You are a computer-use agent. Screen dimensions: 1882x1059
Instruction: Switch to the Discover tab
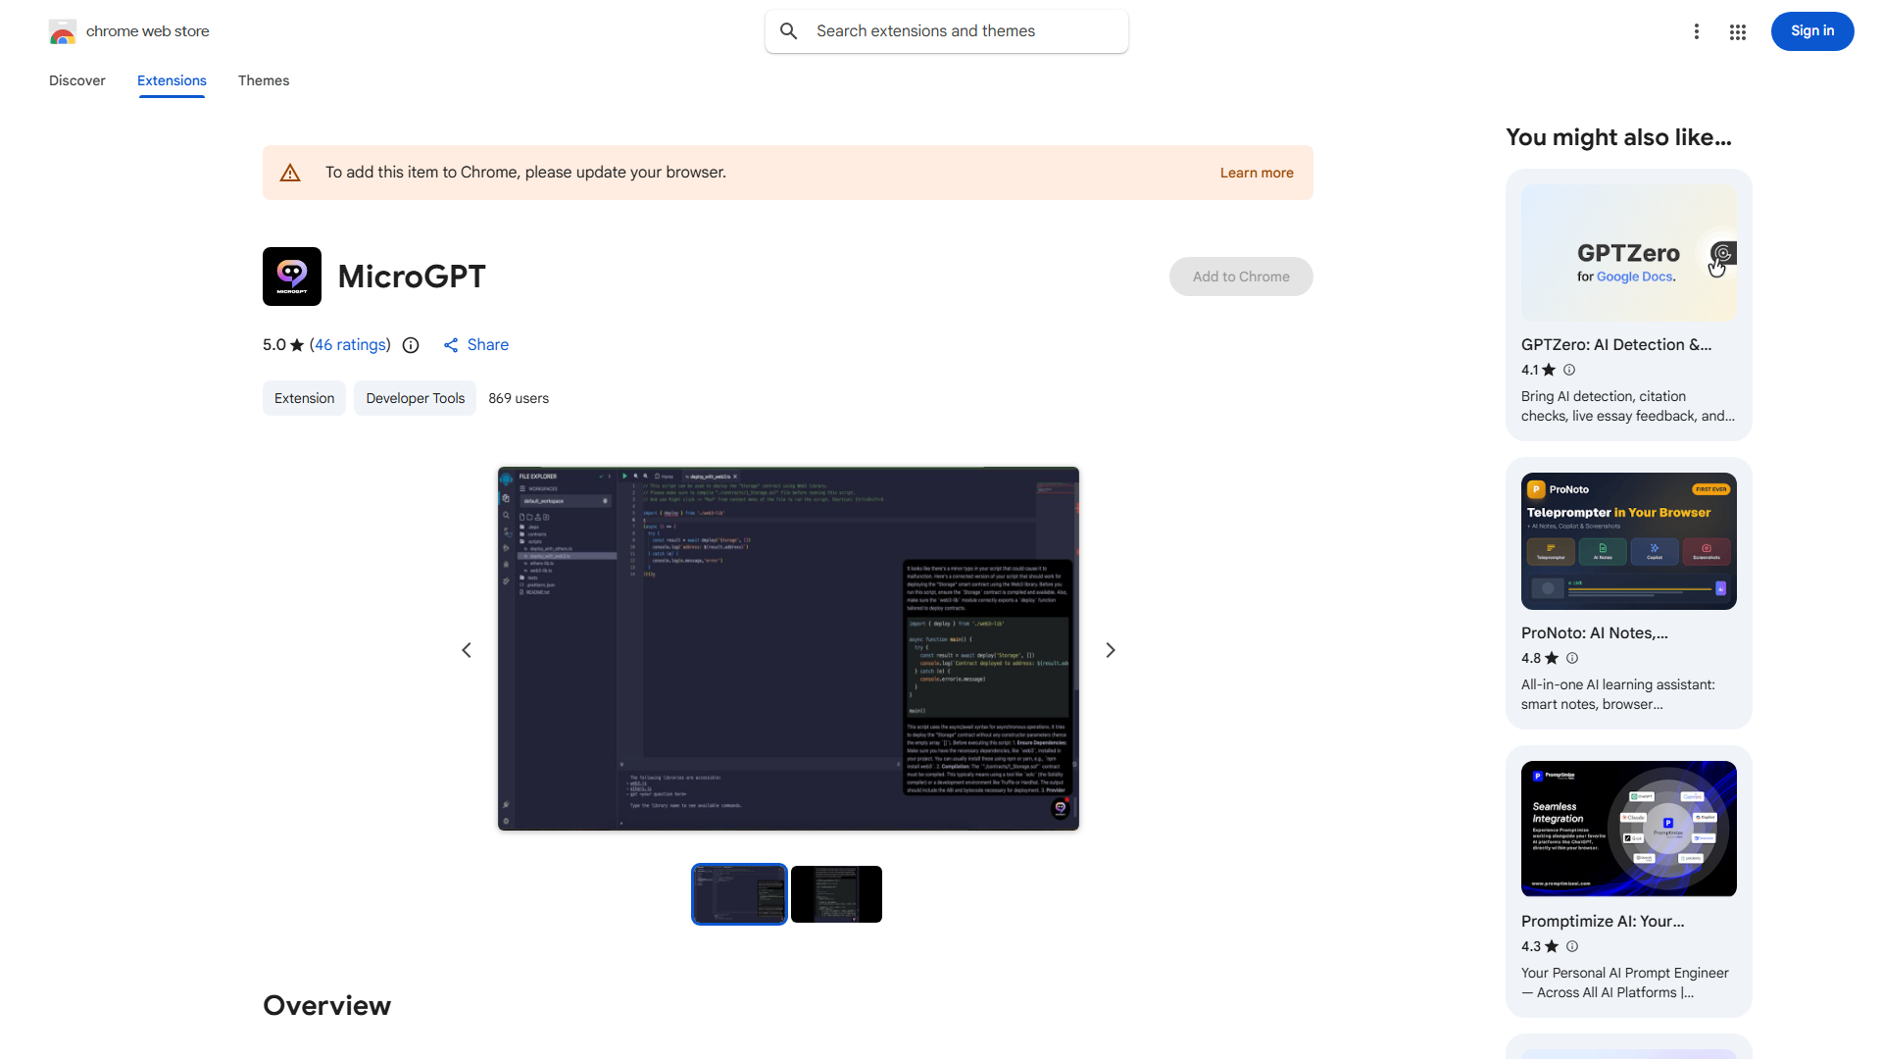coord(76,80)
